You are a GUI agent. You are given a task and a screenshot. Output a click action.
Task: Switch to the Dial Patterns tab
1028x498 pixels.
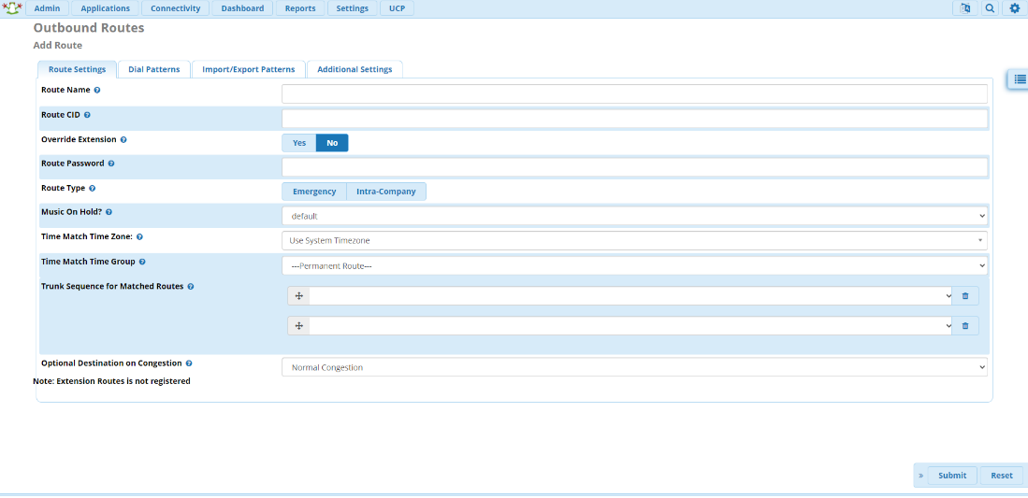point(154,69)
